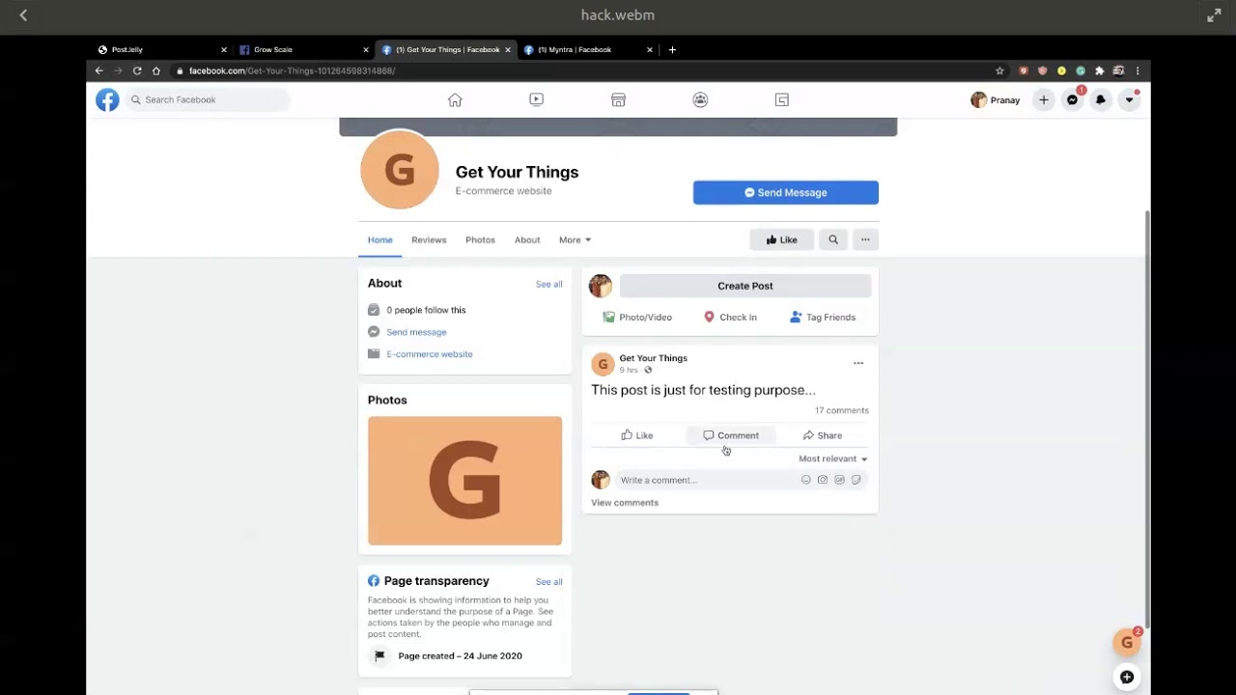Image resolution: width=1236 pixels, height=695 pixels.
Task: Open the Account dropdown arrow at top right
Action: point(1129,99)
